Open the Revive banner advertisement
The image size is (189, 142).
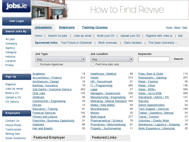pos(110,10)
